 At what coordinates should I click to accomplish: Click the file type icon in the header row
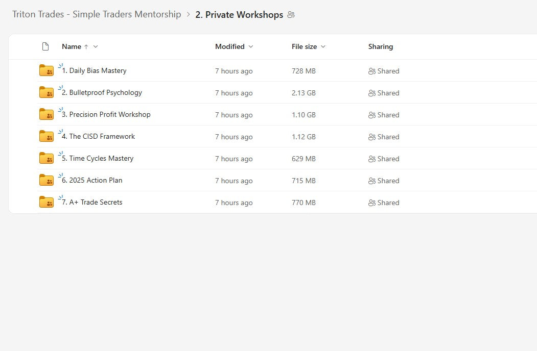(45, 46)
